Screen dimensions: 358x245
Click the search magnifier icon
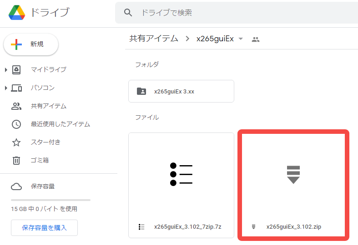(x=128, y=13)
